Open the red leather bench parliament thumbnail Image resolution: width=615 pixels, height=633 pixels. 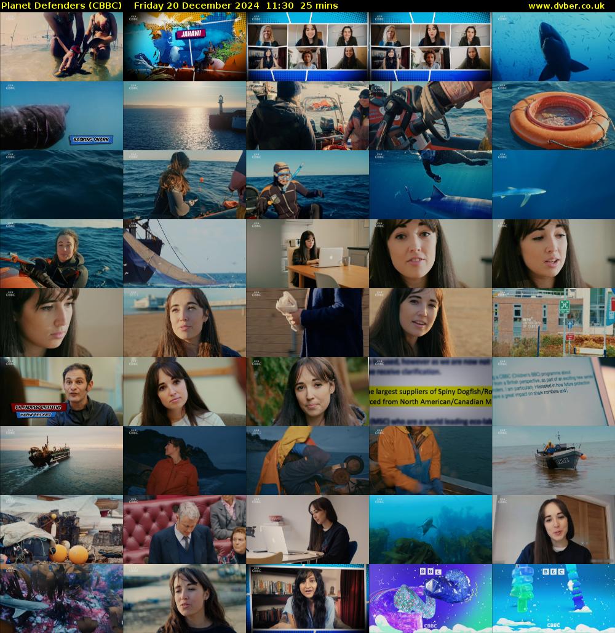pyautogui.click(x=184, y=530)
